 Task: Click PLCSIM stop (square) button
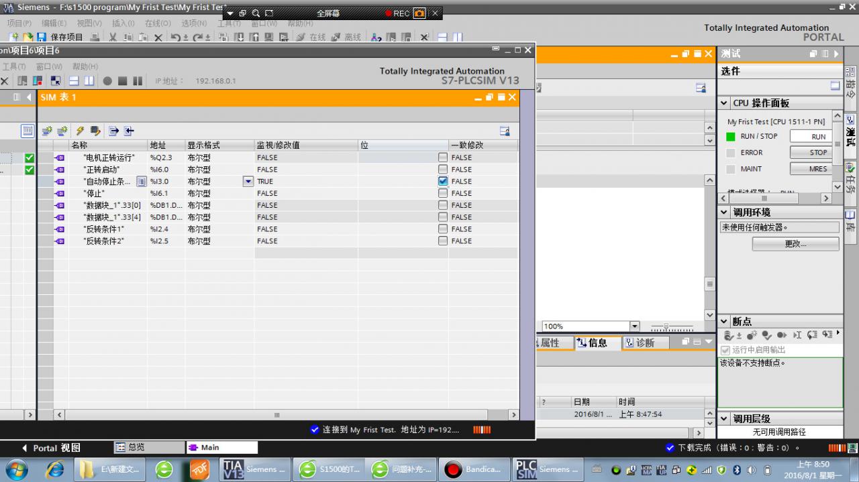pos(123,81)
